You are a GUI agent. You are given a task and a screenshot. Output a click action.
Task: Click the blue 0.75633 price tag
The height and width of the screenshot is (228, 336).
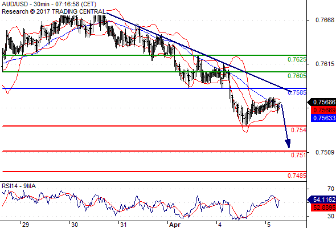tap(323, 118)
